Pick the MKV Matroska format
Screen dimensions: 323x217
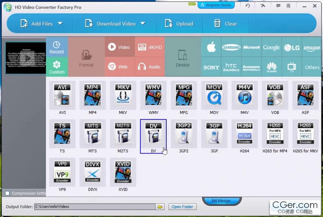tap(123, 95)
